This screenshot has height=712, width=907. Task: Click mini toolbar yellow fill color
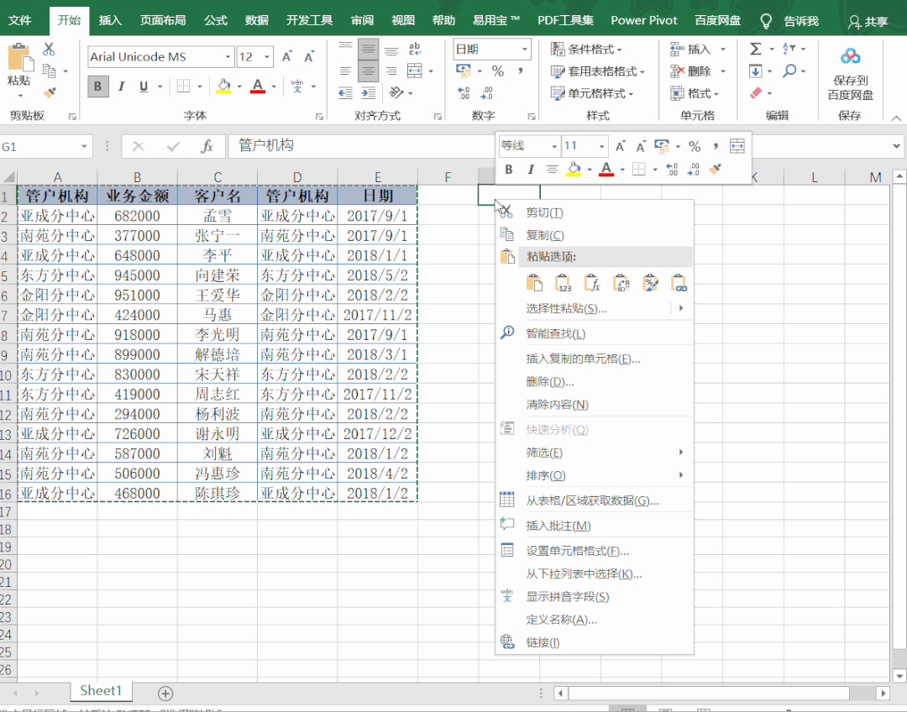574,170
